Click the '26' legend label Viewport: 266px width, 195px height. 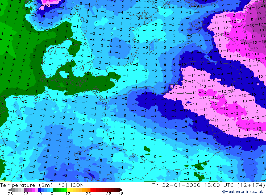pyautogui.click(x=88, y=194)
